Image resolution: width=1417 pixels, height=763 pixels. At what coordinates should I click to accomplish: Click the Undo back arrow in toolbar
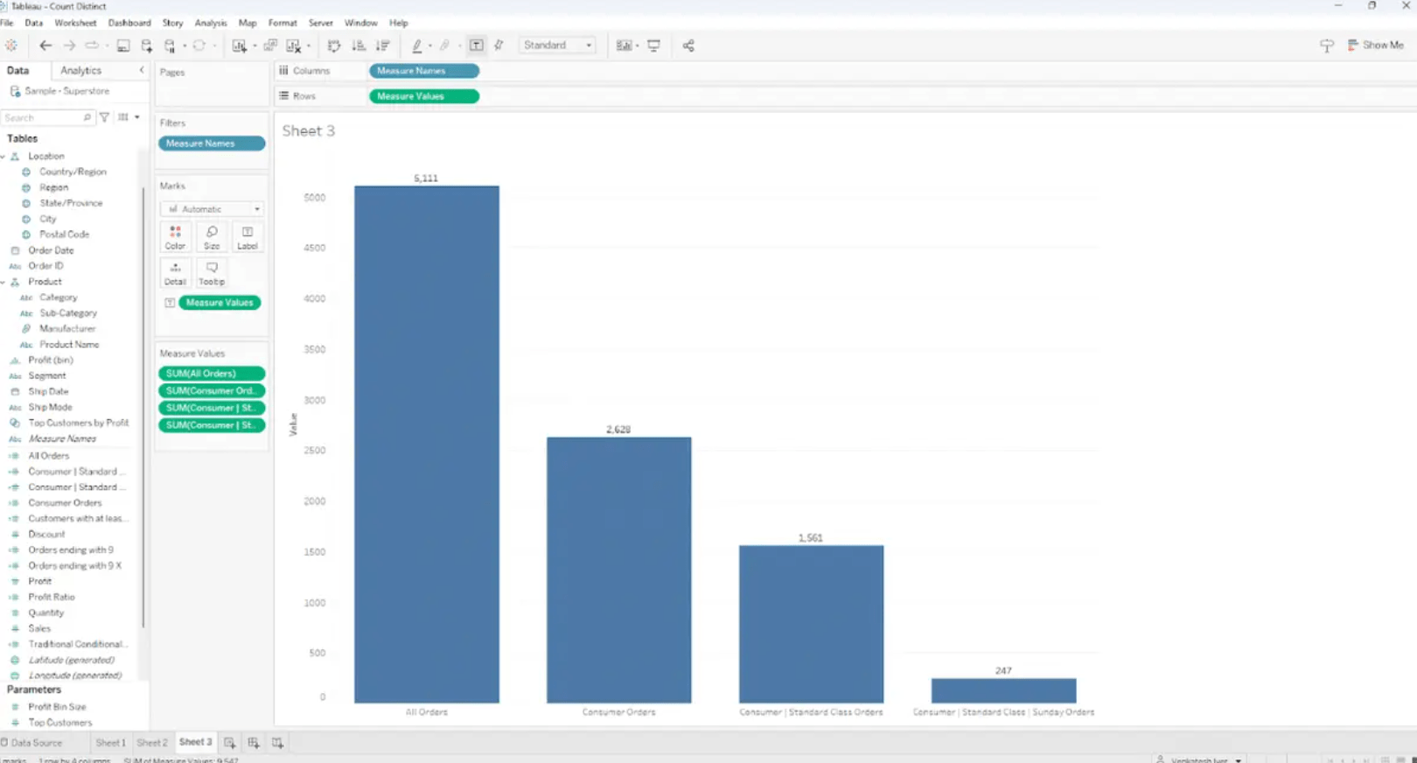coord(45,45)
